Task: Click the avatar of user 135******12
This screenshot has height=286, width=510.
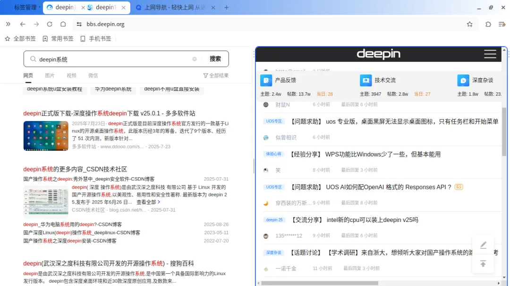Action: point(266,236)
